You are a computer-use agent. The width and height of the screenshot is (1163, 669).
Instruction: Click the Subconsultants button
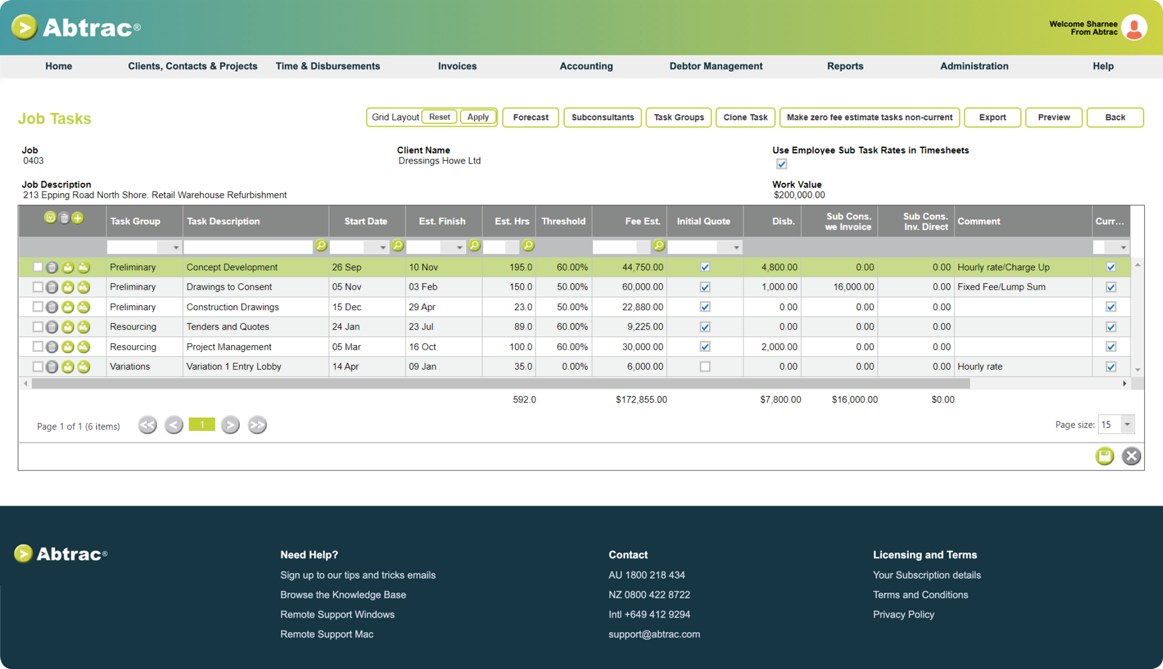tap(603, 118)
